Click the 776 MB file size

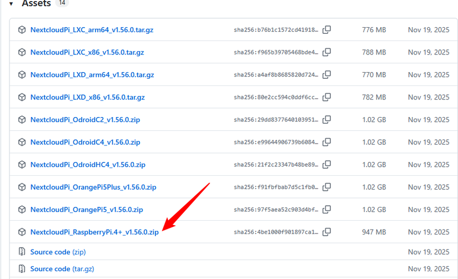[x=374, y=30]
